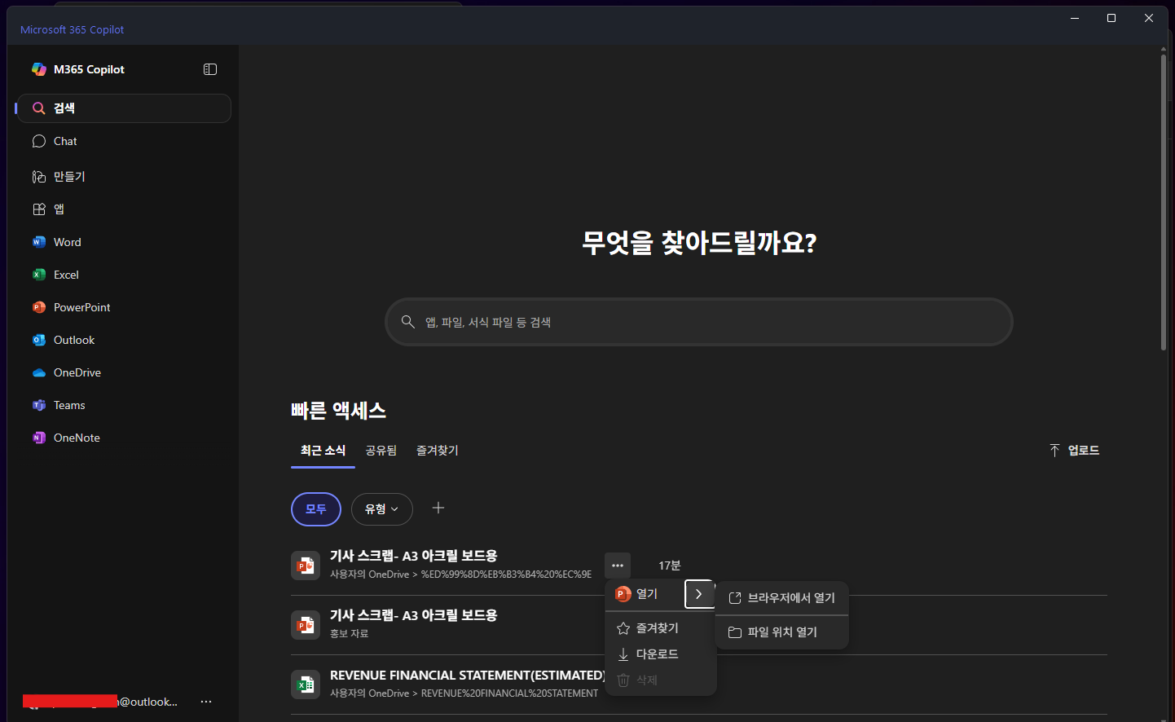The height and width of the screenshot is (722, 1175).
Task: Select 파일 위치 열기 in the submenu
Action: pyautogui.click(x=782, y=632)
